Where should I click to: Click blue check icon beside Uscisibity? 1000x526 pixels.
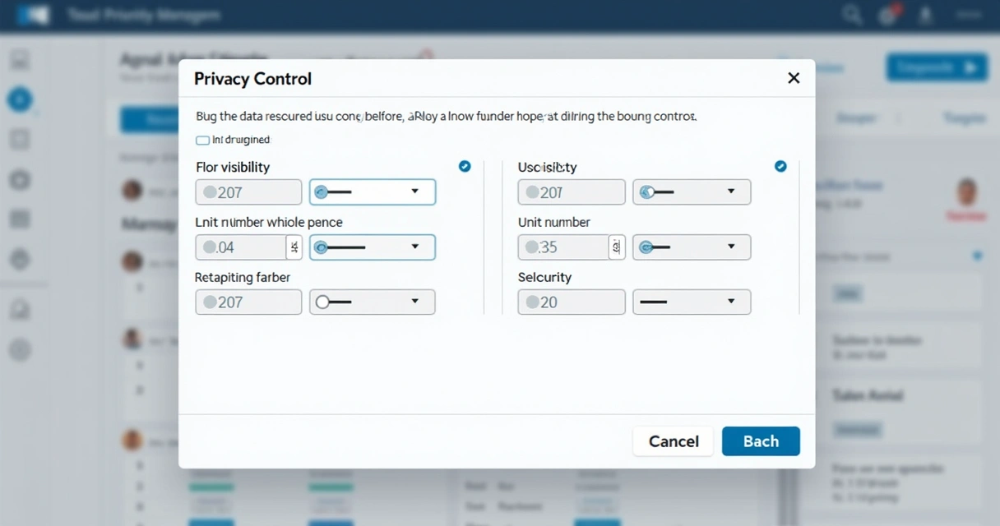point(780,167)
